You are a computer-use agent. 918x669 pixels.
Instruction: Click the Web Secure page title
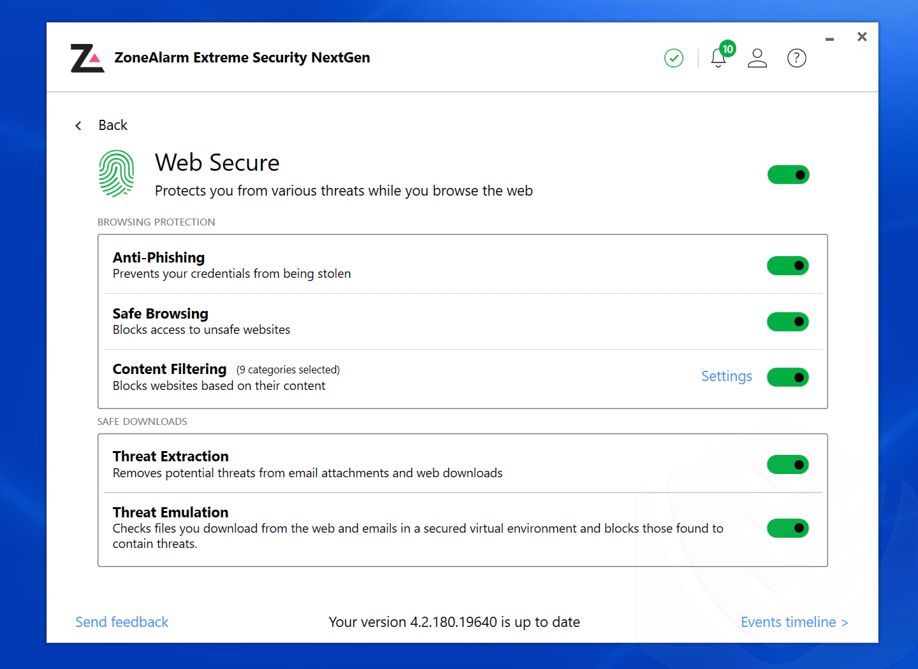(217, 162)
